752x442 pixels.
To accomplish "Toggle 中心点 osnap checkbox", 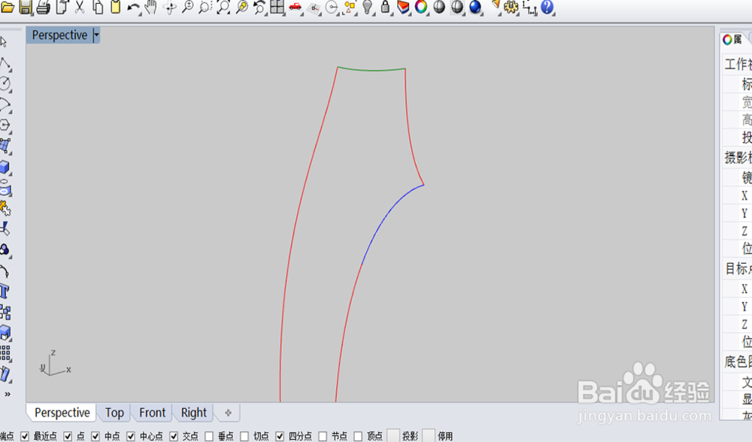I will 130,436.
